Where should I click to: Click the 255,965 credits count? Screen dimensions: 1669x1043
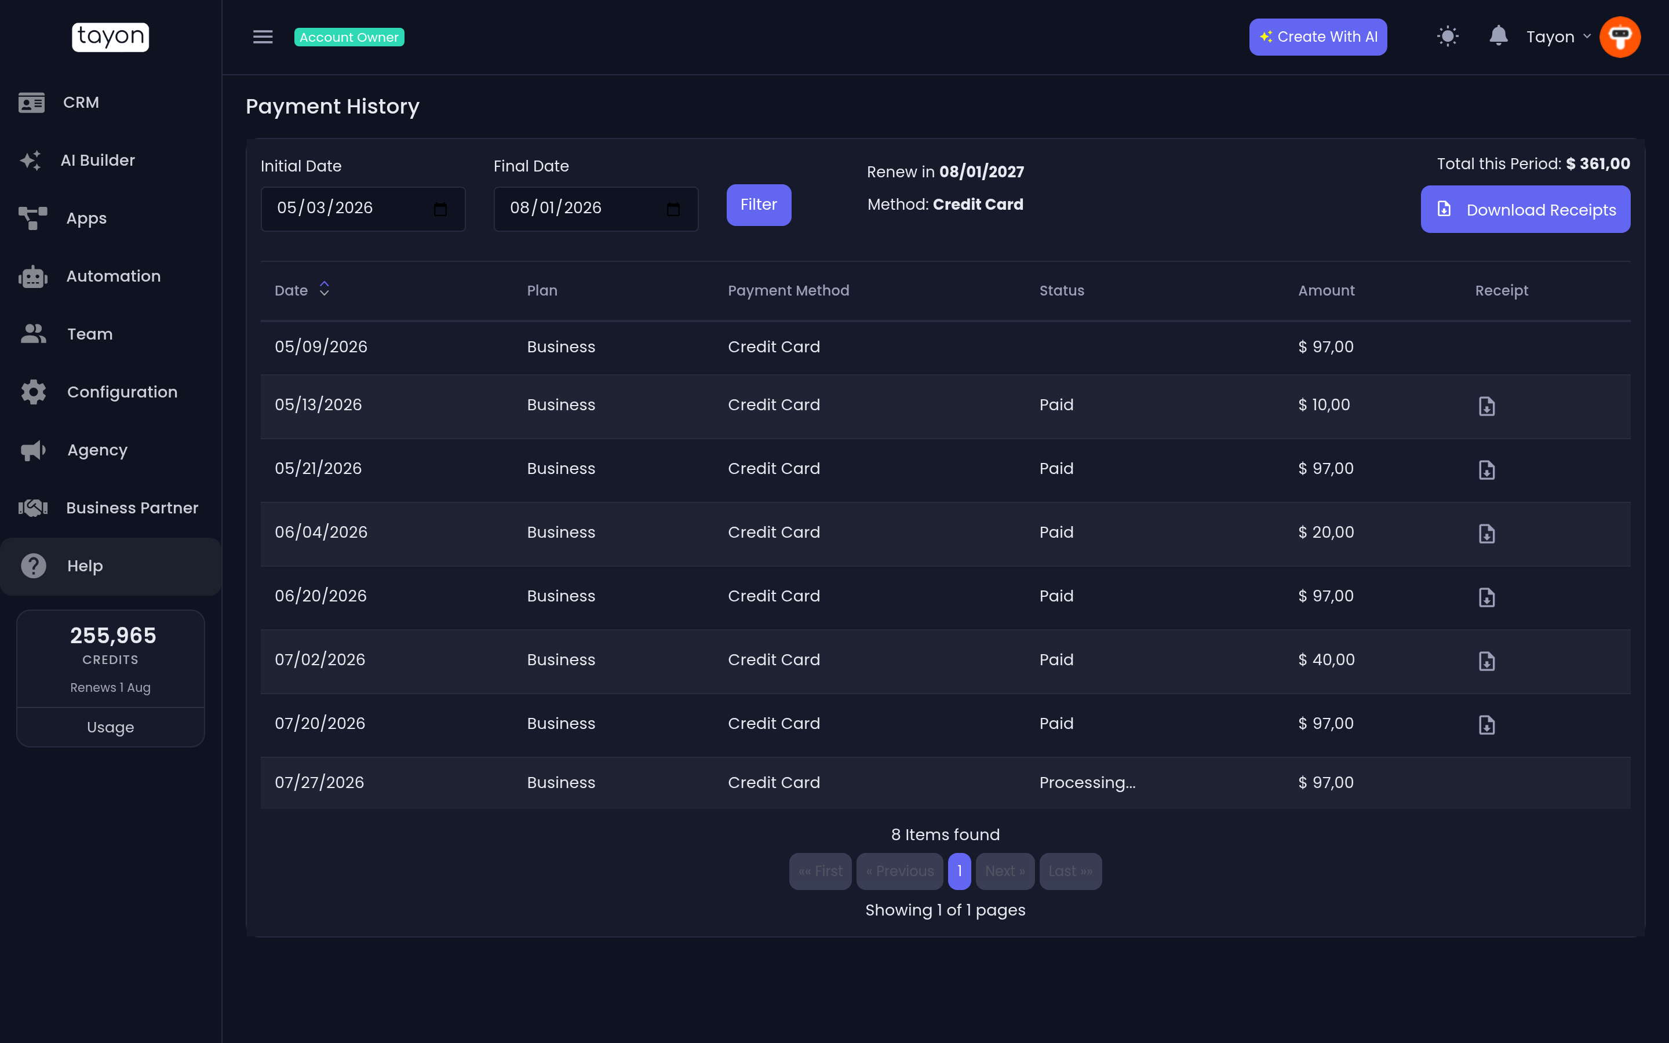pyautogui.click(x=113, y=635)
